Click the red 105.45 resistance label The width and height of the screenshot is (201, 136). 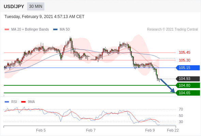(x=184, y=52)
